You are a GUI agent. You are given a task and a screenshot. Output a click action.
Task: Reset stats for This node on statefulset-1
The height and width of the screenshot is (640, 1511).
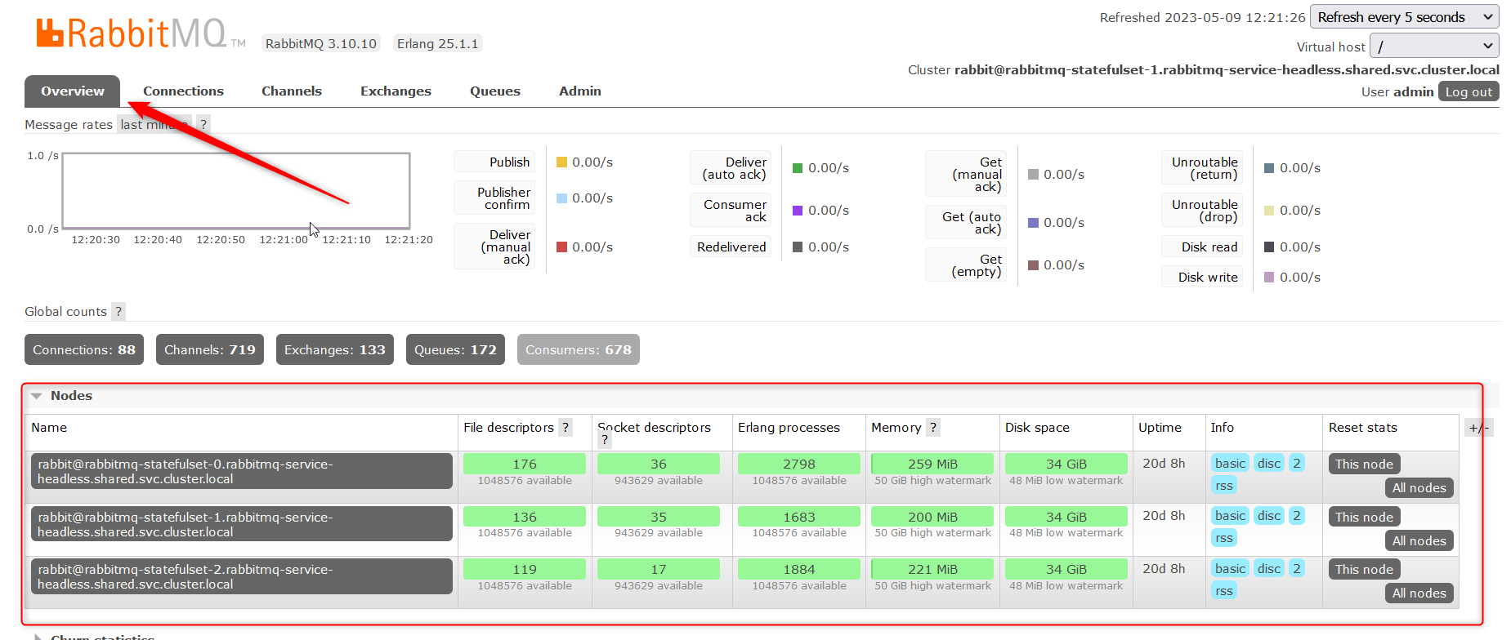[x=1363, y=517]
